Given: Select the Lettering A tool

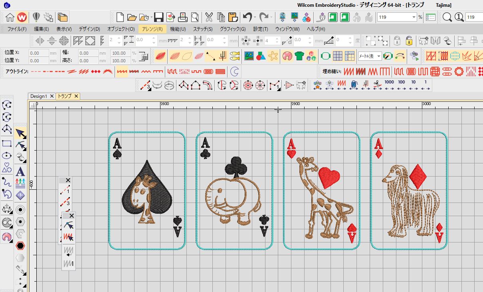Looking at the screenshot, I should [20, 171].
